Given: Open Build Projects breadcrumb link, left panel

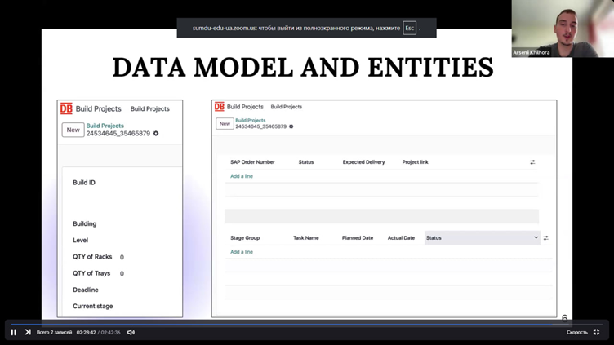Looking at the screenshot, I should [x=105, y=126].
